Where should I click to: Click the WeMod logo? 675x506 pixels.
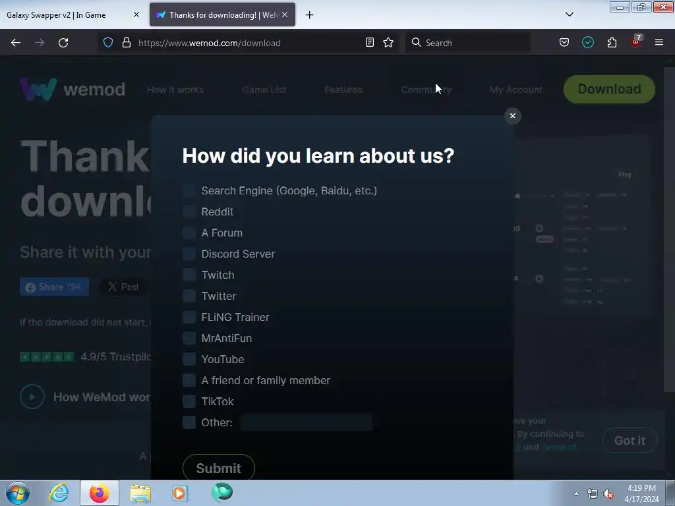[73, 89]
